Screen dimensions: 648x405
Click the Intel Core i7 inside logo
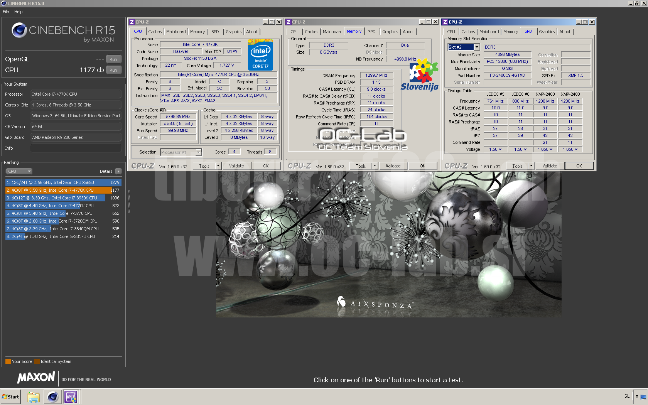click(260, 54)
